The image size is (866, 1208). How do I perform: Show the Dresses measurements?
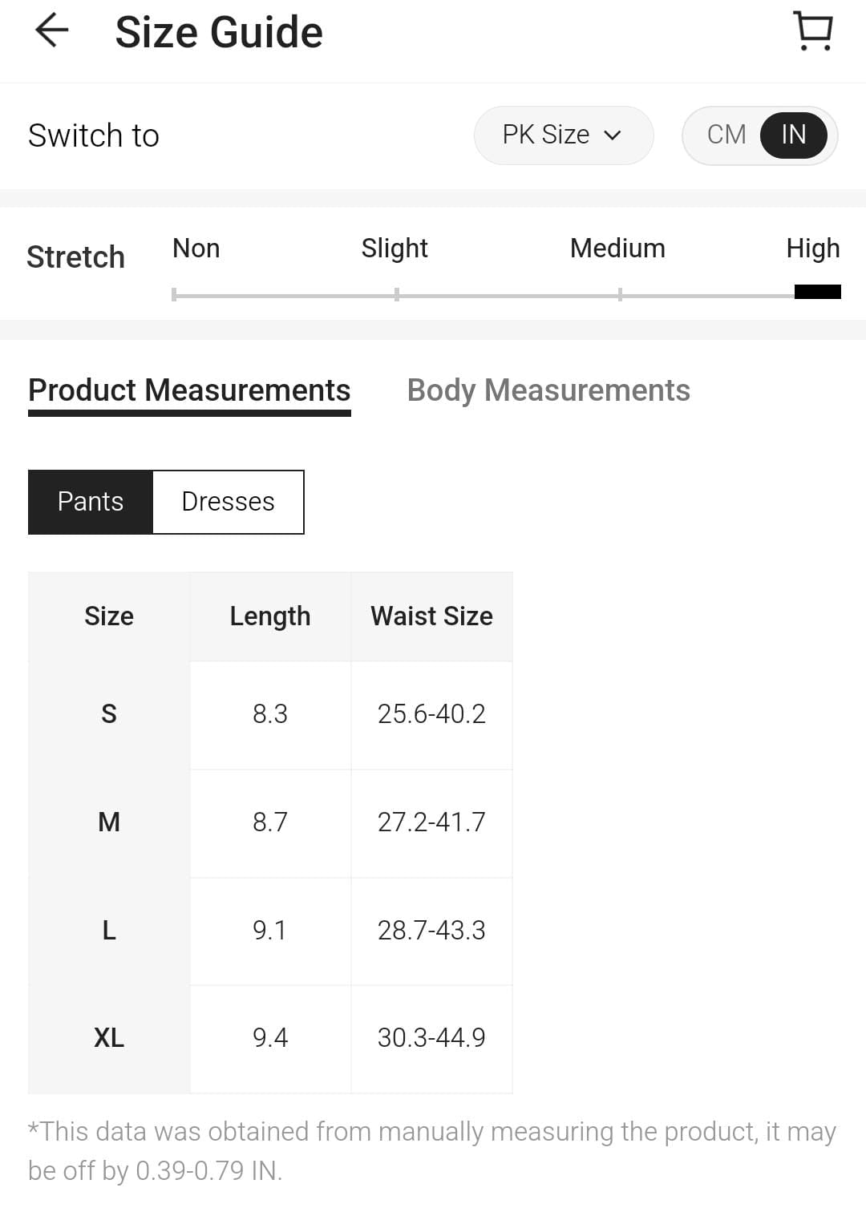(228, 502)
